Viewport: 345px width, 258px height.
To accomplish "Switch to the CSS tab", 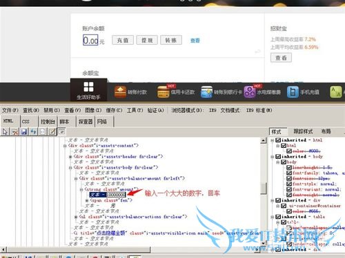I will [x=29, y=121].
